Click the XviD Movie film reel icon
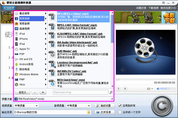The height and width of the screenshot is (118, 178). click(52, 54)
